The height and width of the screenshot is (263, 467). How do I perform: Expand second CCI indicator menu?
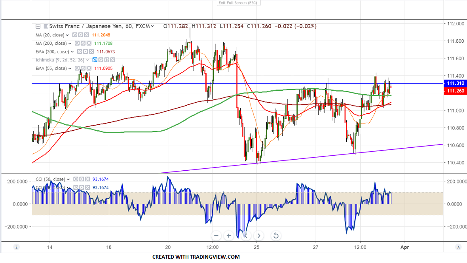[x=68, y=188]
